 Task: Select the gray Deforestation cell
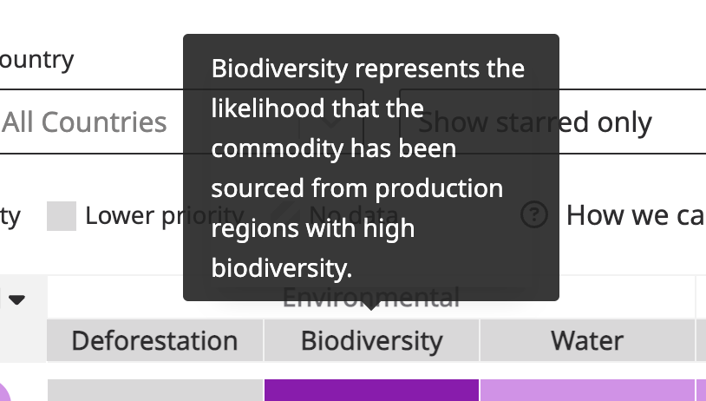pyautogui.click(x=154, y=391)
